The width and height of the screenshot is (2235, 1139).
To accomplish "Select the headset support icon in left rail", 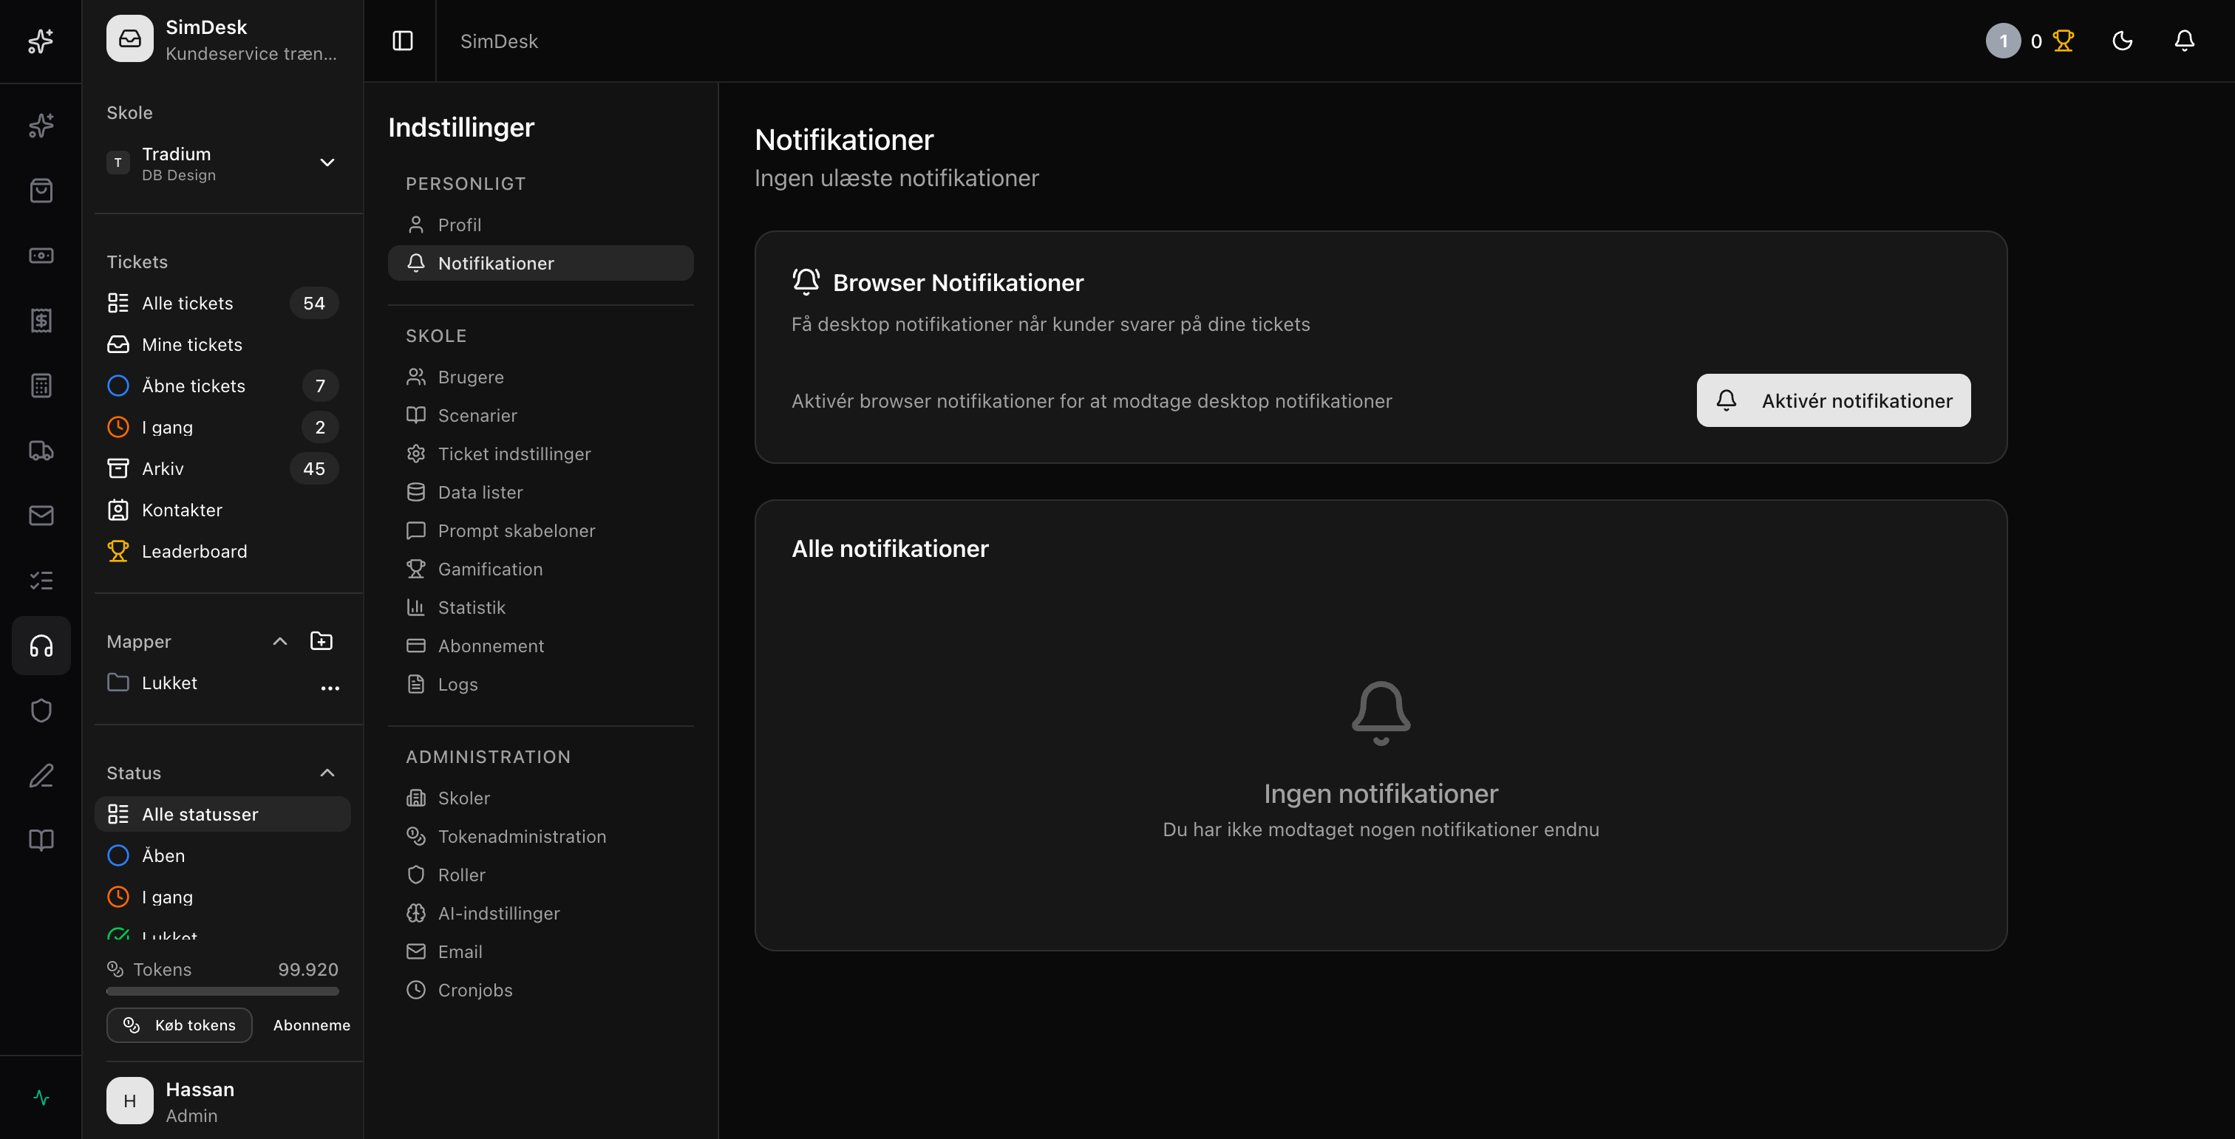I will (x=41, y=646).
